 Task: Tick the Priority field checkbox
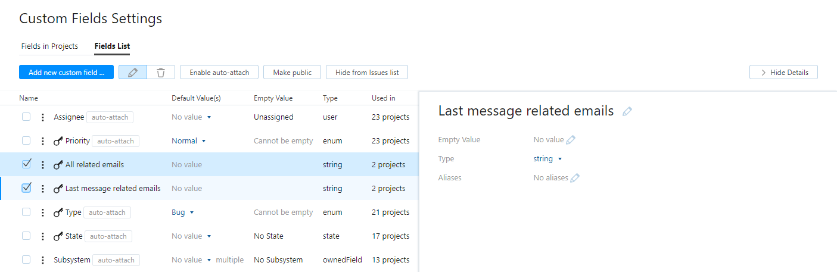click(x=26, y=140)
